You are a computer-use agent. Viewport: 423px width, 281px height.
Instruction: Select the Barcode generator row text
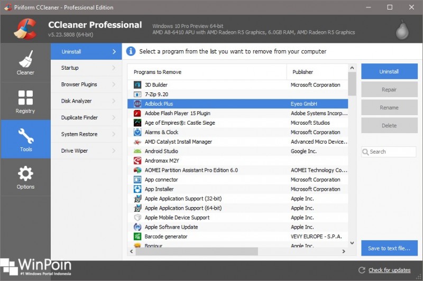pyautogui.click(x=166, y=236)
